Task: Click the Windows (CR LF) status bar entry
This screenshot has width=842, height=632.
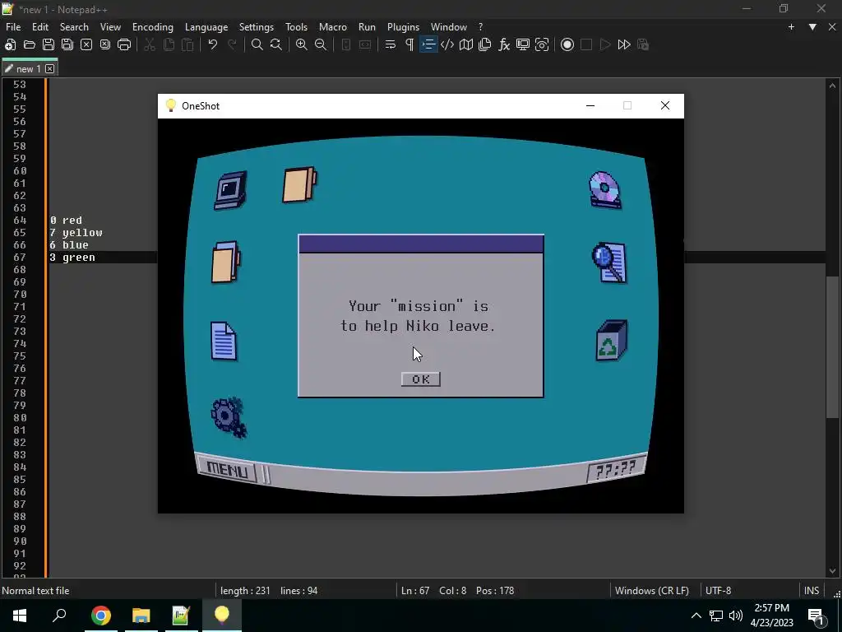Action: click(652, 591)
